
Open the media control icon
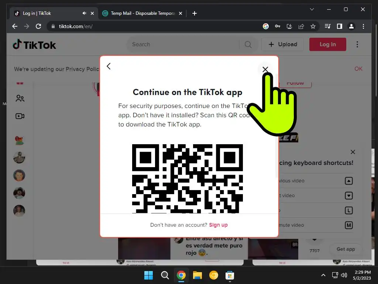(x=328, y=26)
